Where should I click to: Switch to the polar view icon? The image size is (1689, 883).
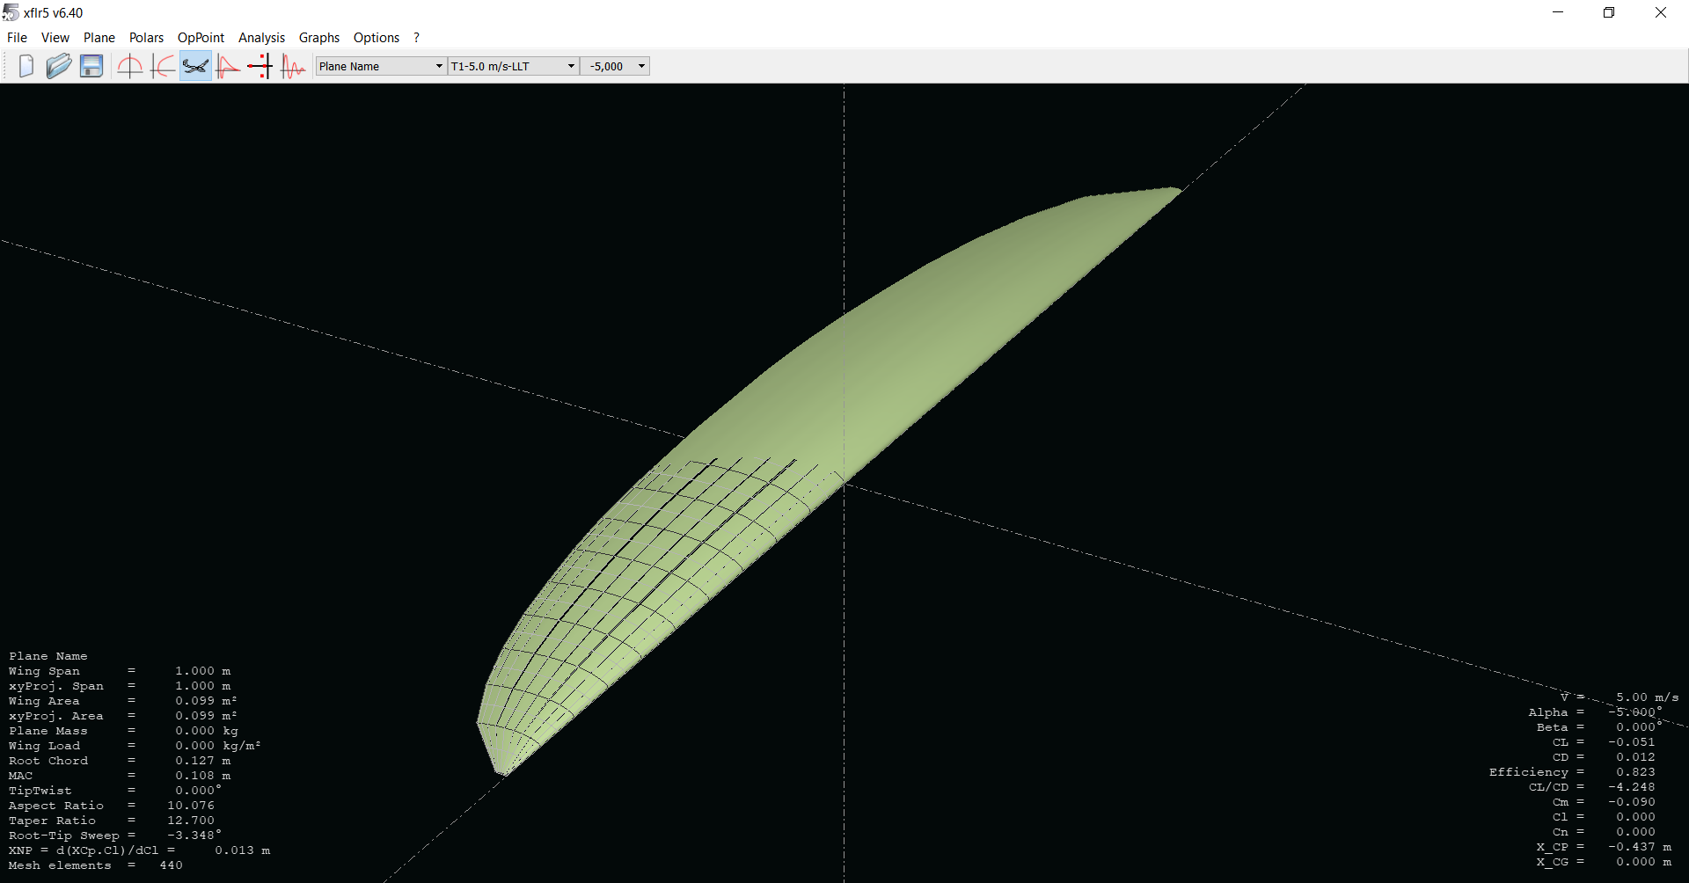163,66
